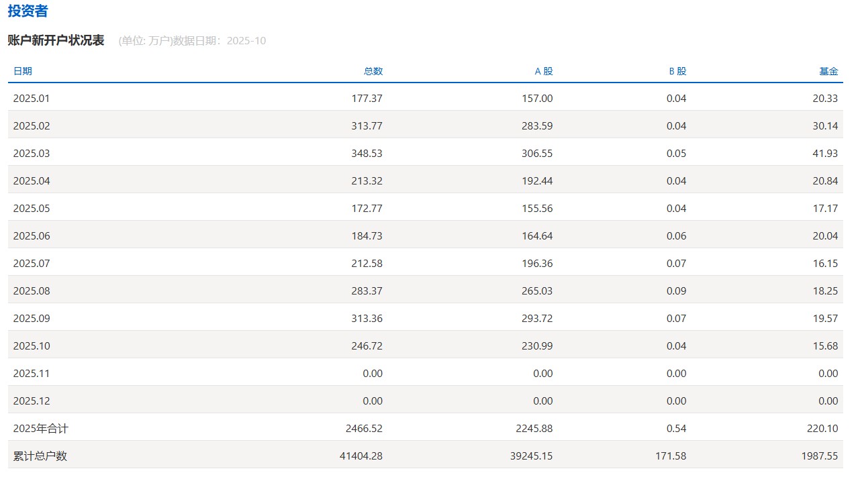Click the 2025.08 B股 value 0.09
The image size is (860, 477).
pyautogui.click(x=677, y=291)
